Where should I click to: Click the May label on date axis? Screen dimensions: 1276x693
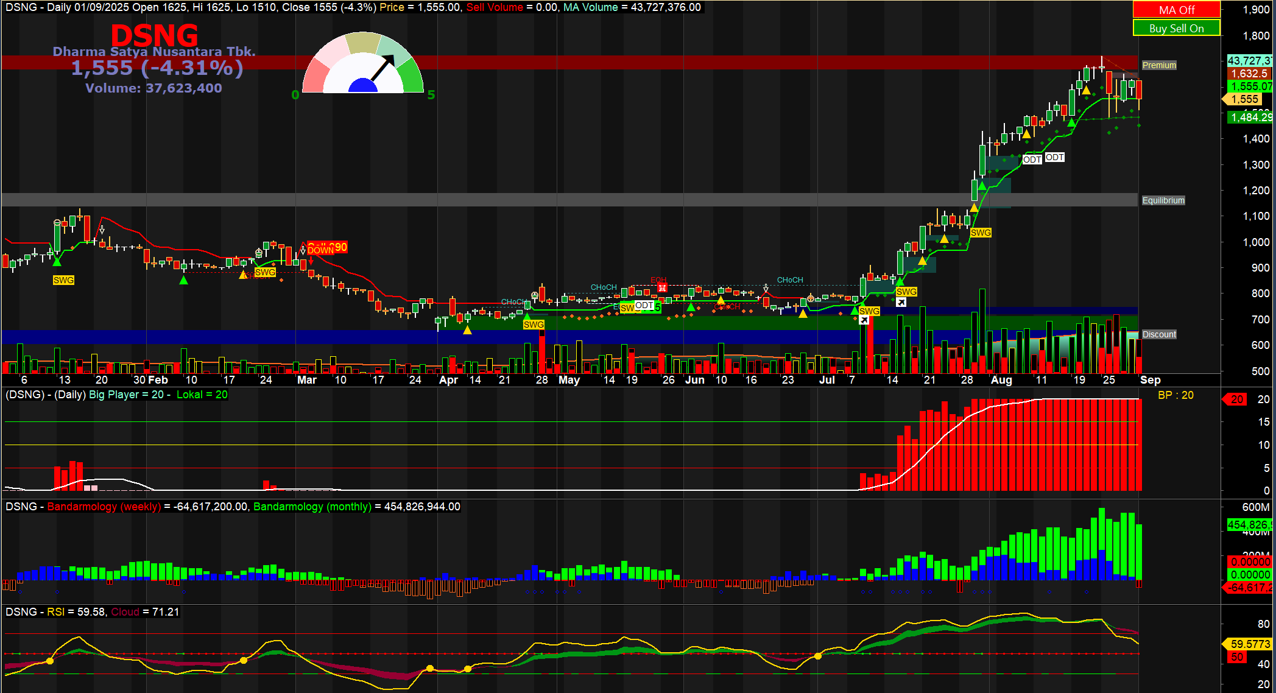pos(569,380)
